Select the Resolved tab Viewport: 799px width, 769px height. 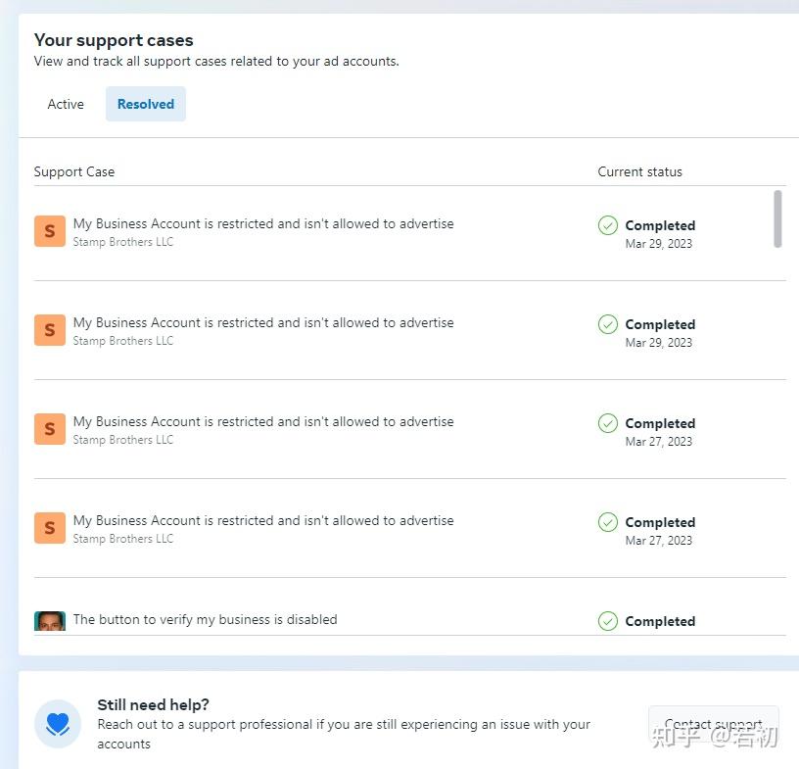[x=145, y=104]
